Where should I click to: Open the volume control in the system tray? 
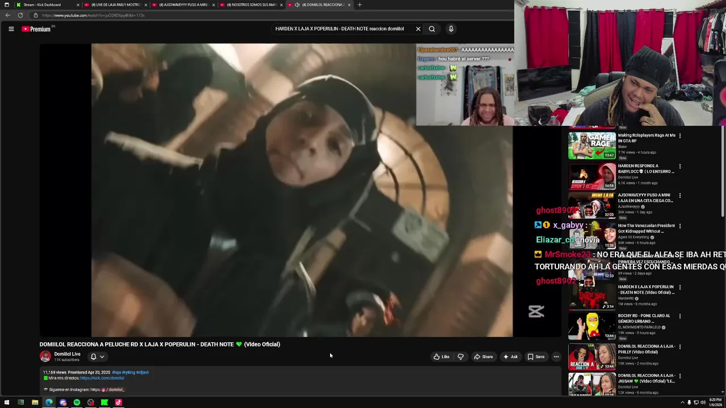(x=703, y=402)
